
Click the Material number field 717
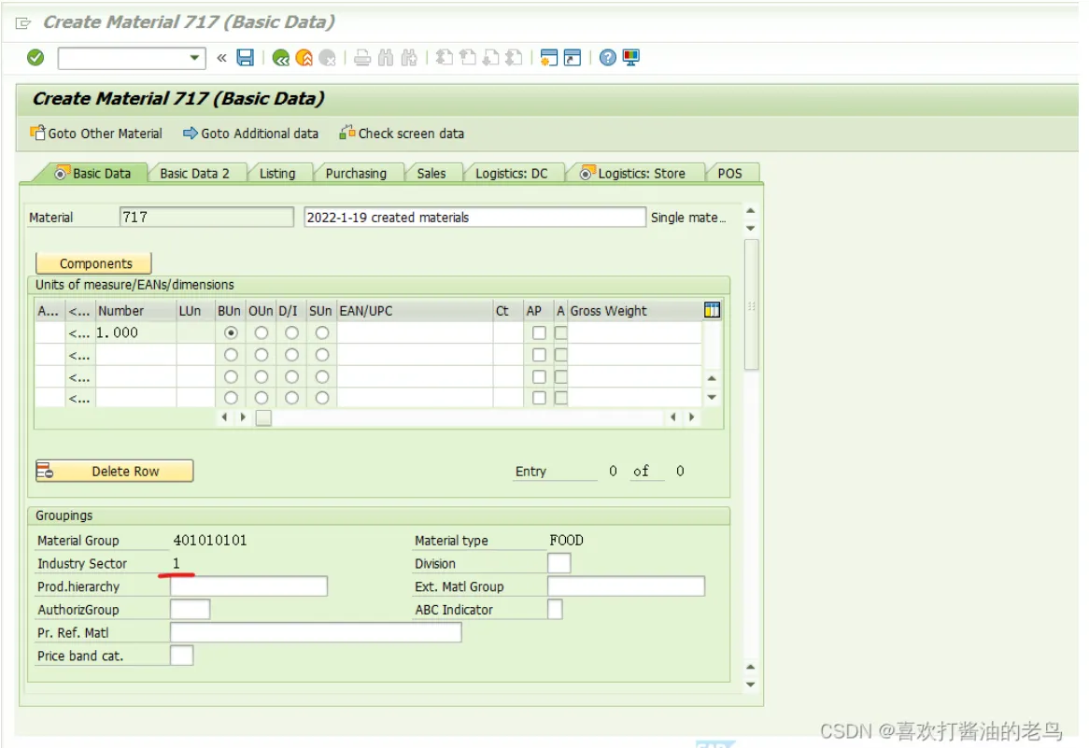tap(206, 218)
